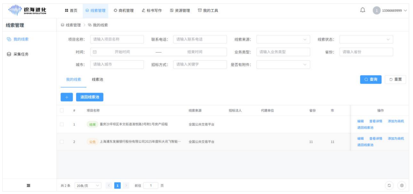The height and width of the screenshot is (194, 413).
Task: Check the checkbox for row 1
Action: click(x=62, y=124)
